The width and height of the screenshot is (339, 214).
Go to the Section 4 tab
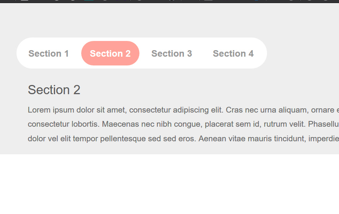pyautogui.click(x=233, y=54)
